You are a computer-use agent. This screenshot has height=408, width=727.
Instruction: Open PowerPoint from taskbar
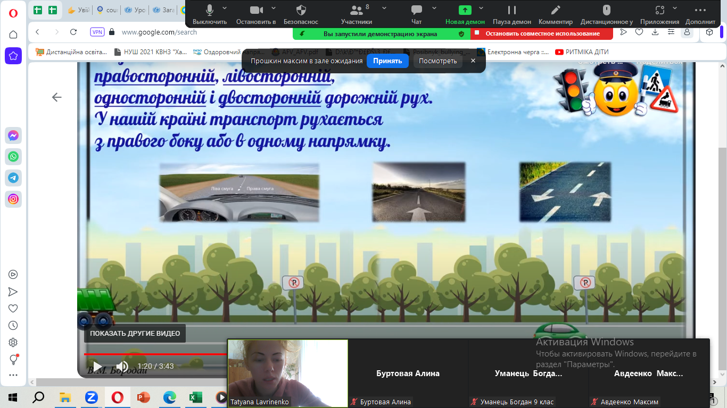(144, 397)
